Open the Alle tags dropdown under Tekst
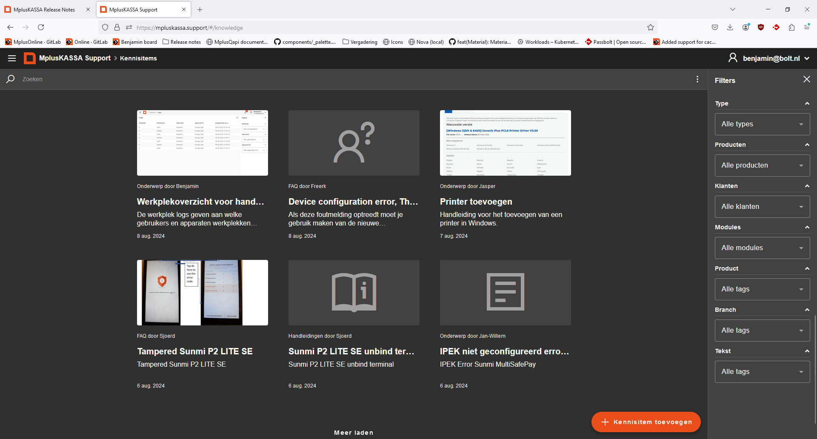 762,372
